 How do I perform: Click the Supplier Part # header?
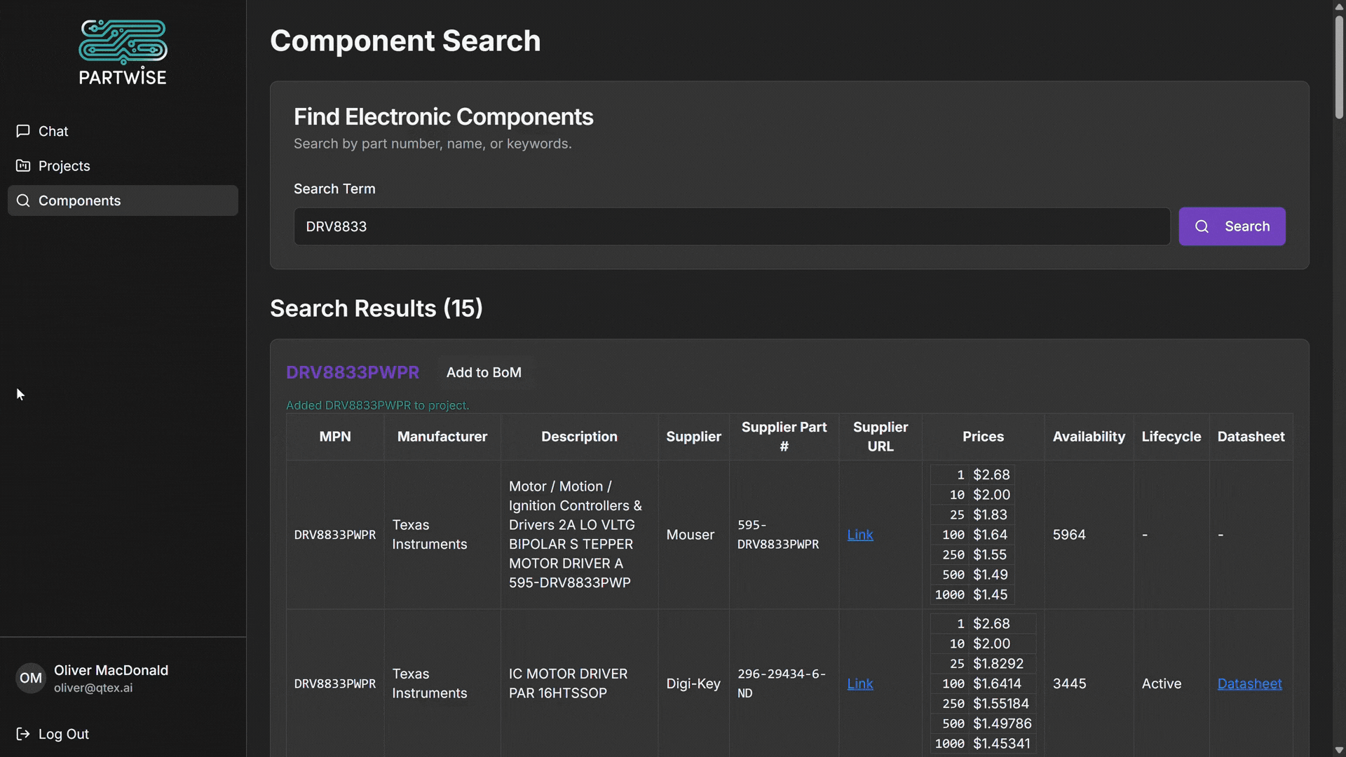(784, 437)
